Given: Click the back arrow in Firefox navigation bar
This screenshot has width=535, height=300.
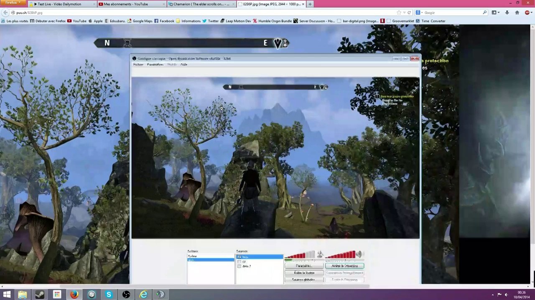Looking at the screenshot, I should tap(5, 13).
